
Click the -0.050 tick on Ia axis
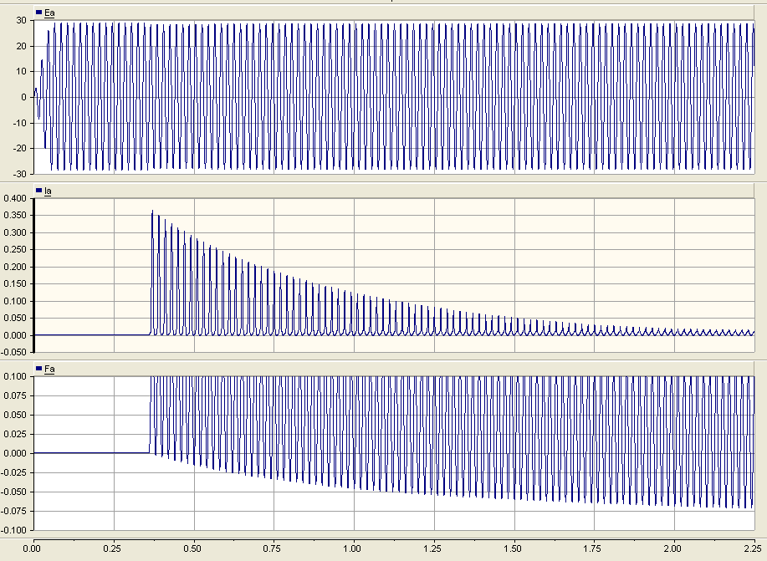pyautogui.click(x=13, y=352)
